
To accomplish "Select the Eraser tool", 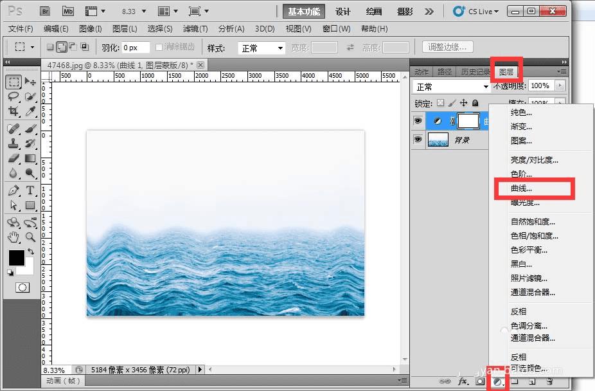I will pyautogui.click(x=13, y=158).
